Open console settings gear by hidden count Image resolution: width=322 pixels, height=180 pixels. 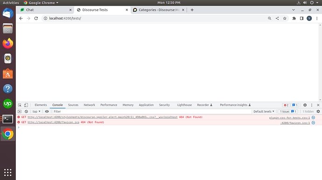click(318, 112)
